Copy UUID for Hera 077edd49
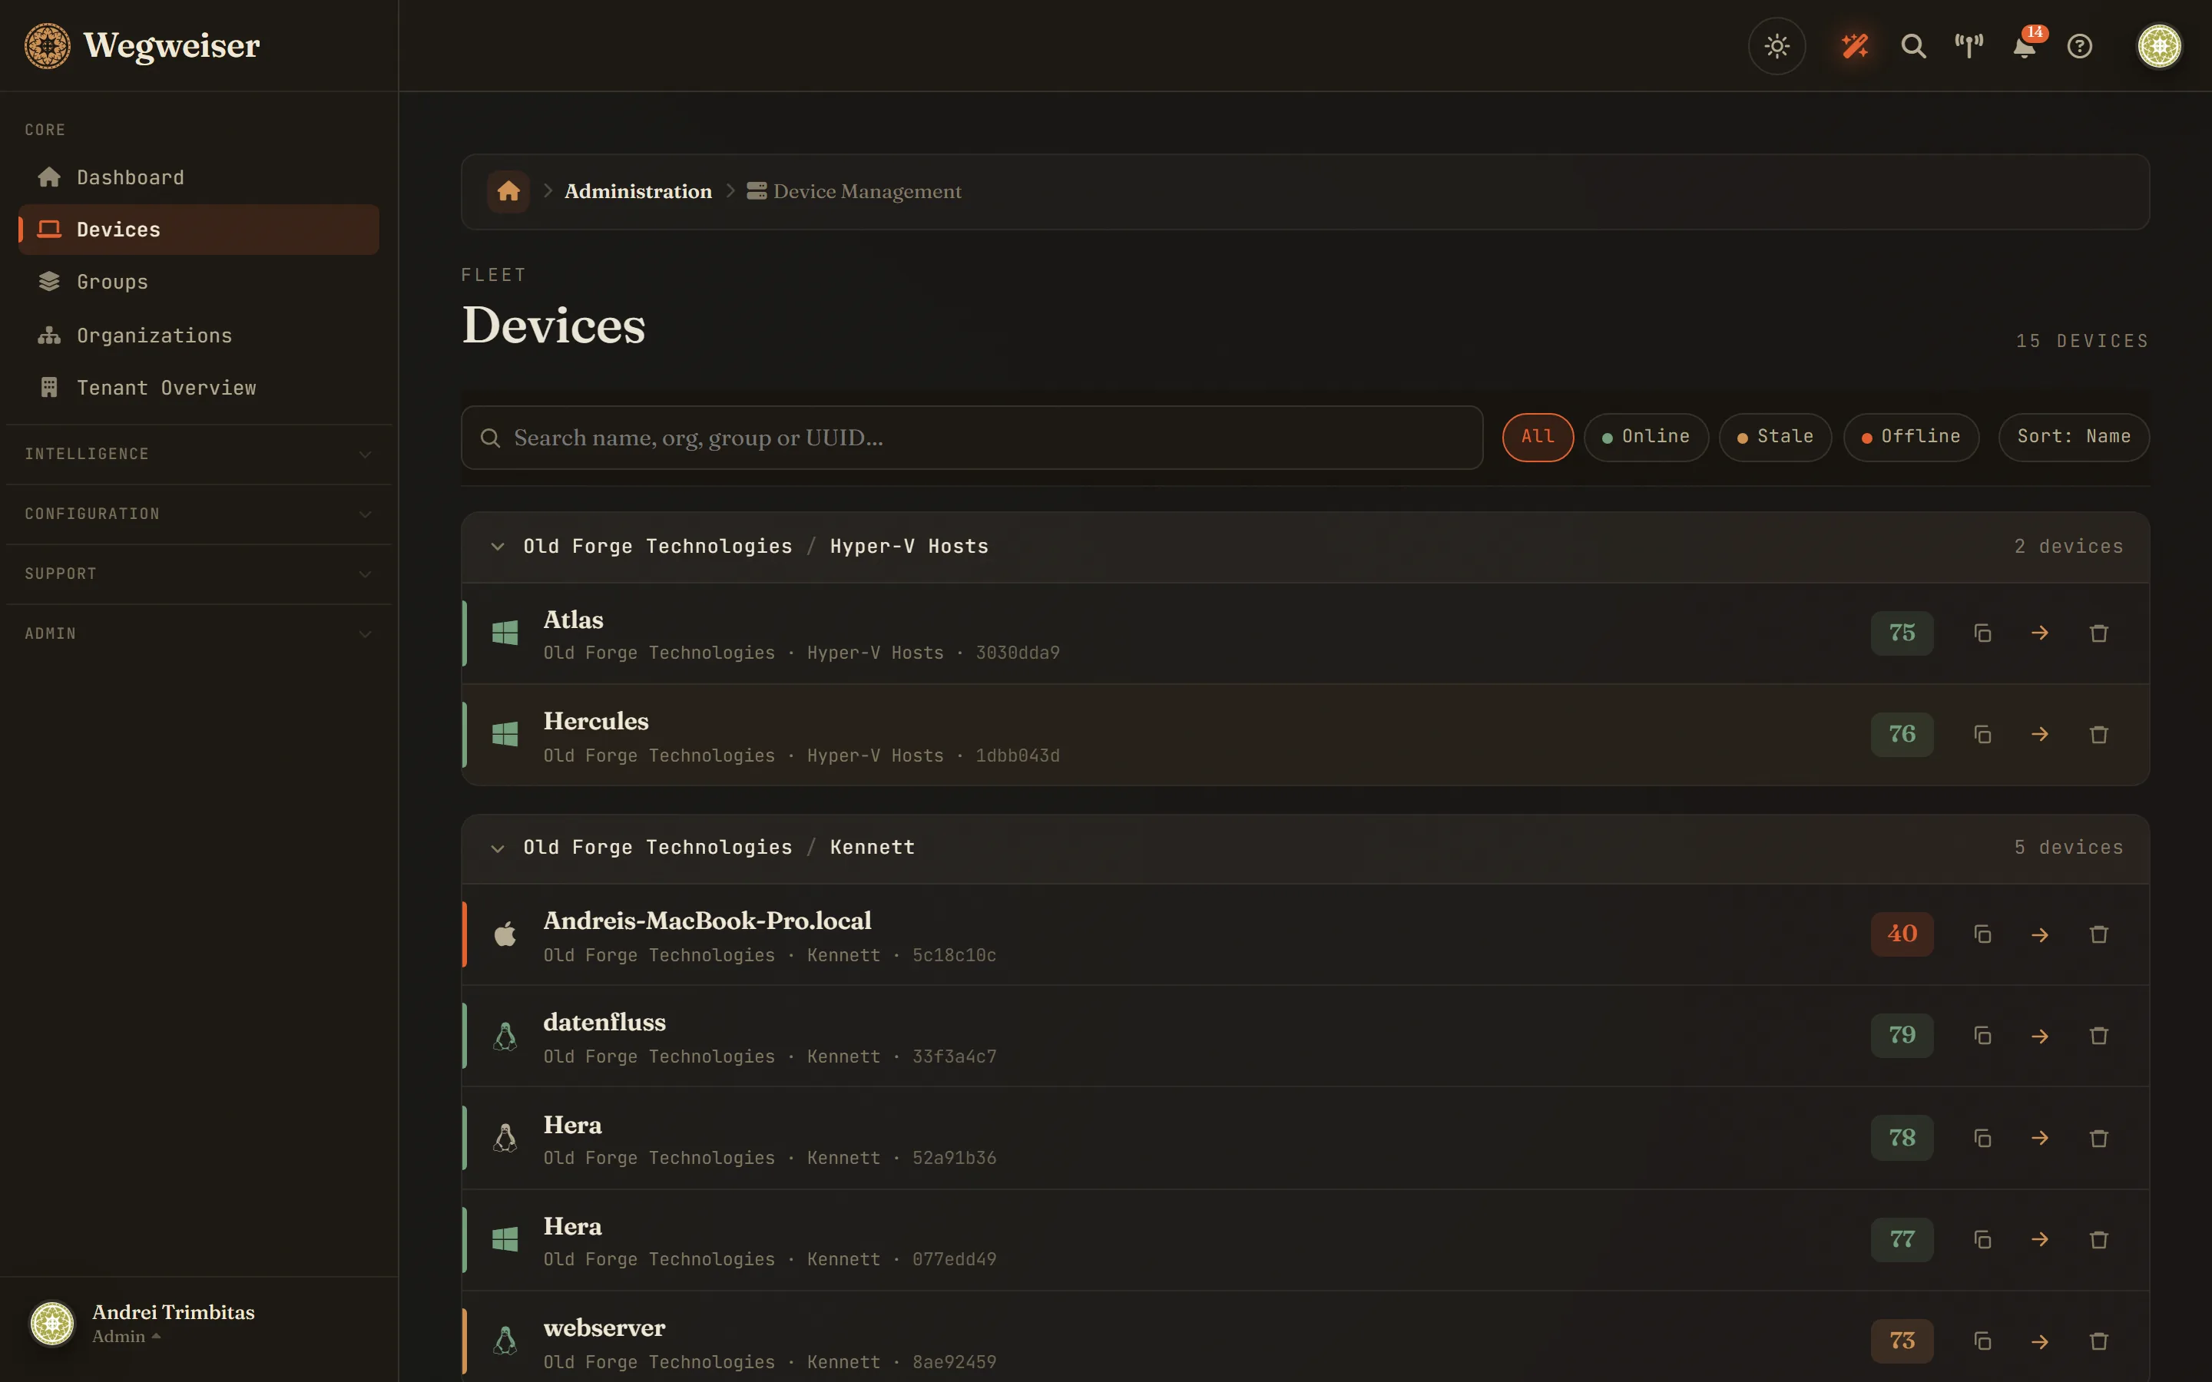Screen dimensions: 2212x1382 pos(1982,1239)
